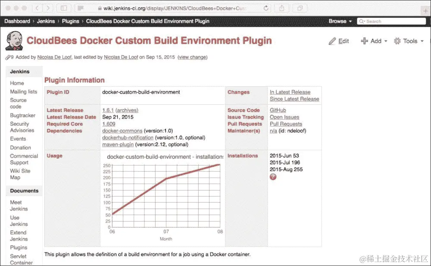Screen dimensions: 431x266
Task: Open the GitHub source code link
Action: pos(278,110)
